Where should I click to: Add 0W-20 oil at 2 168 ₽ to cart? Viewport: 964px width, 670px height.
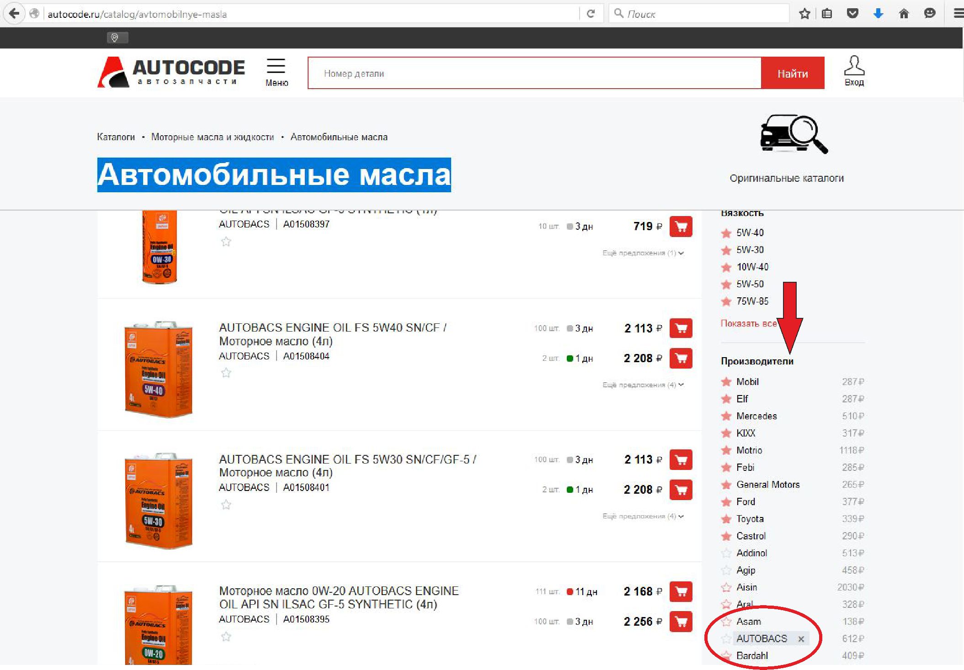pyautogui.click(x=681, y=591)
